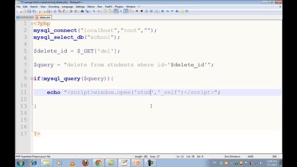Click the Open file toolbar icon
The height and width of the screenshot is (167, 297).
24,11
